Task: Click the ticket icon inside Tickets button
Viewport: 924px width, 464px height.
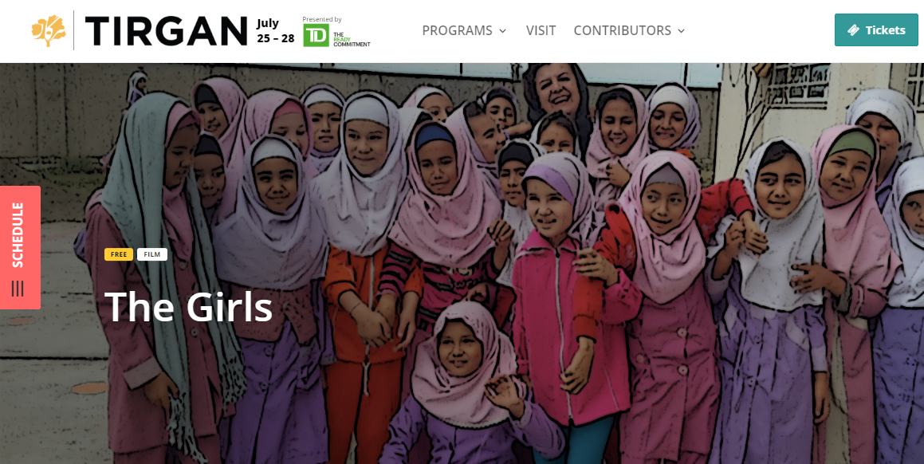Action: tap(853, 30)
